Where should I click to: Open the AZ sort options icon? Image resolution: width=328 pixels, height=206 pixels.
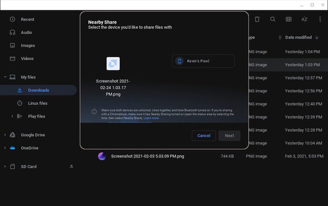coord(304,19)
